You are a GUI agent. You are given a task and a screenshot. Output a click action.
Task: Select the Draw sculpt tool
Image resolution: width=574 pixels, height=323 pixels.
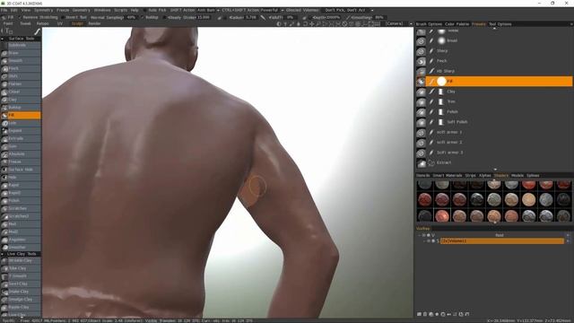[x=21, y=53]
